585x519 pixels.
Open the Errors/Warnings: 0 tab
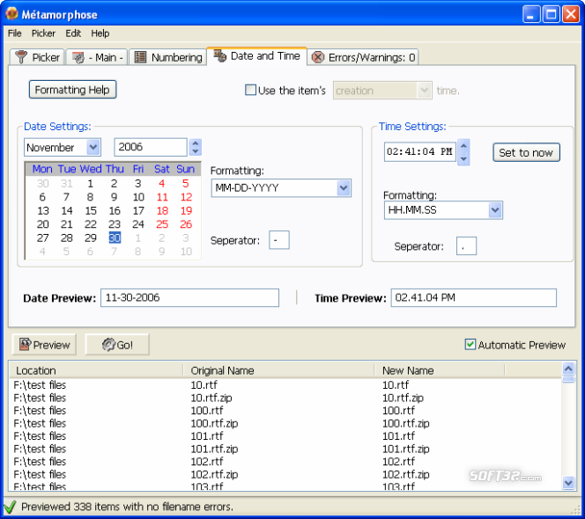click(x=363, y=57)
